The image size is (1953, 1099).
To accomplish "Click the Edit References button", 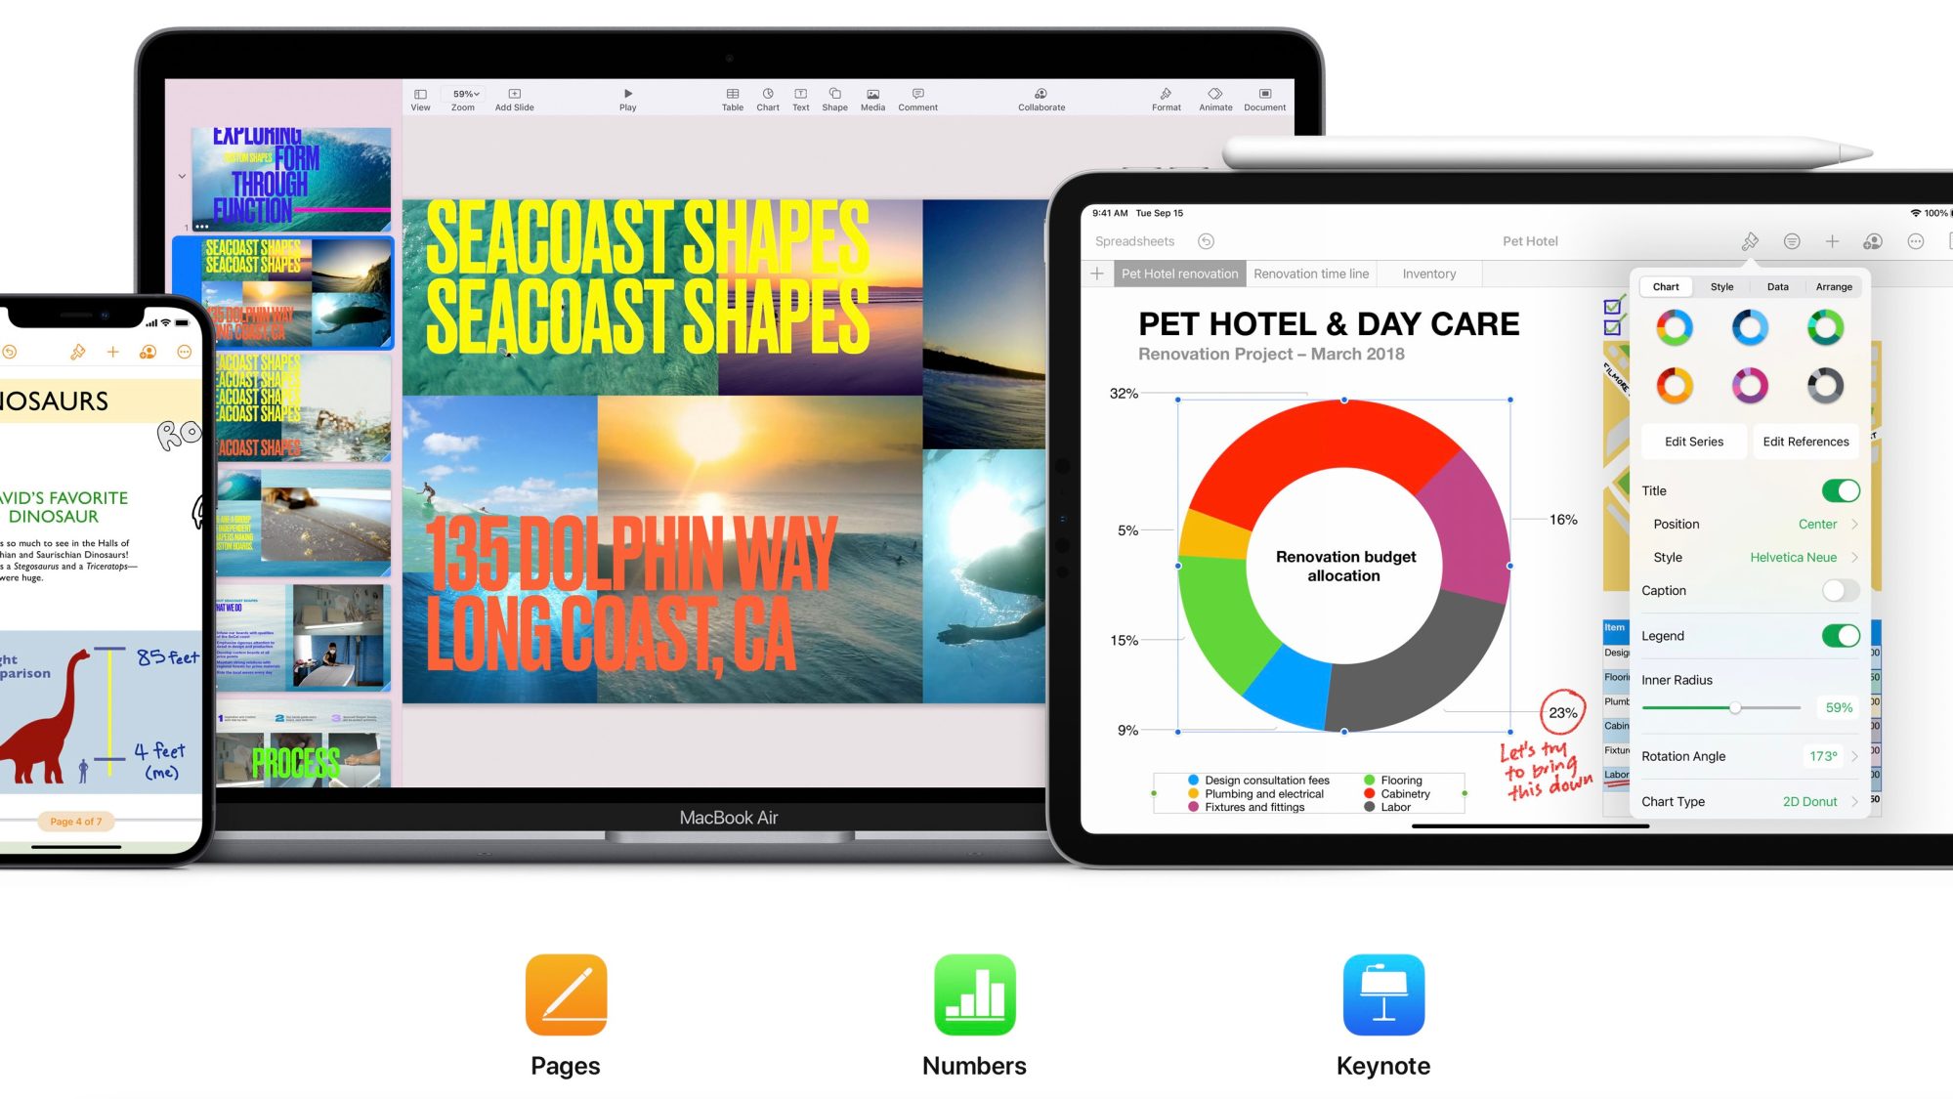I will click(1804, 441).
